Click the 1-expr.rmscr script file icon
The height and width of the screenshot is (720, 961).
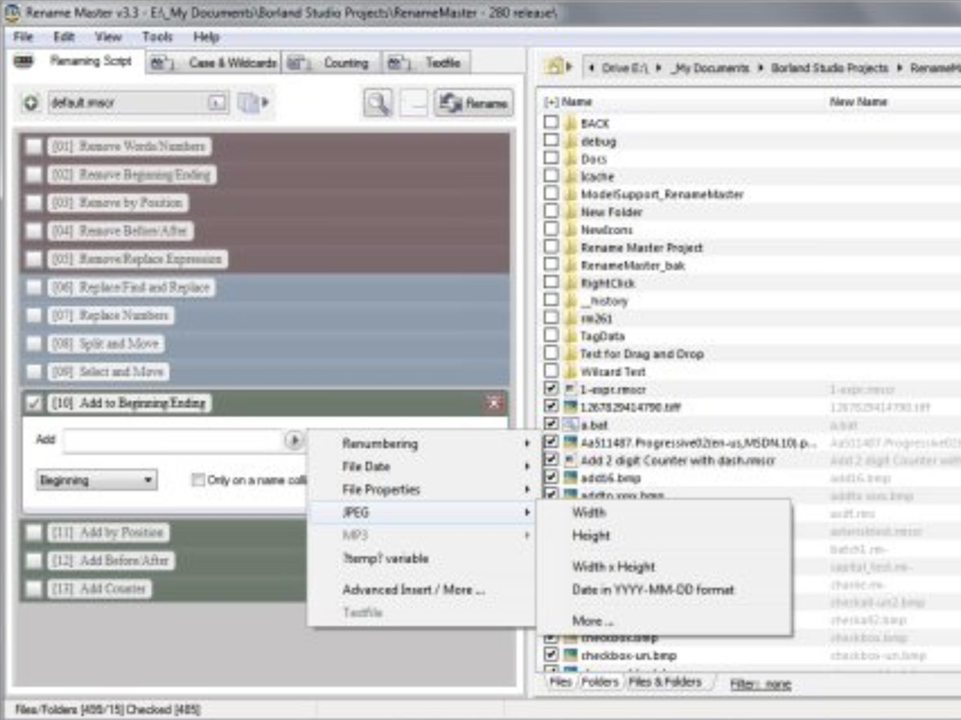coord(570,388)
